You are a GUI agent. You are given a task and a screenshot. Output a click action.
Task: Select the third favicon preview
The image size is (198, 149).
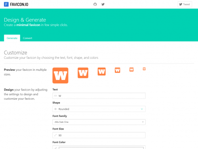[x=102, y=72]
